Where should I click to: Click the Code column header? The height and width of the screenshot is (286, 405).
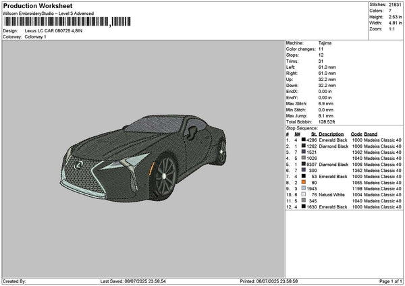tap(356, 134)
